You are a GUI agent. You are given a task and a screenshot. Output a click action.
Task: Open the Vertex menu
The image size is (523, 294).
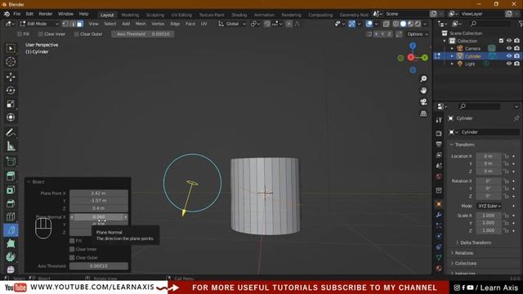pyautogui.click(x=158, y=24)
